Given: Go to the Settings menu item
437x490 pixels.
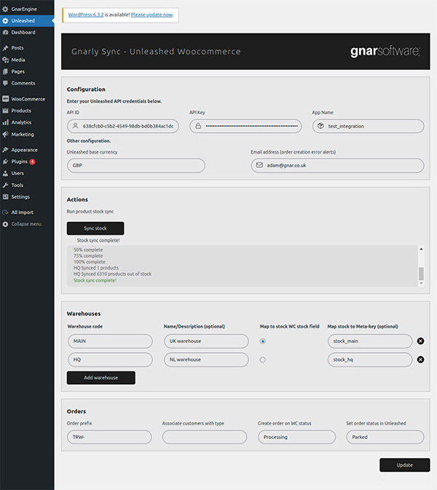Looking at the screenshot, I should coord(20,197).
